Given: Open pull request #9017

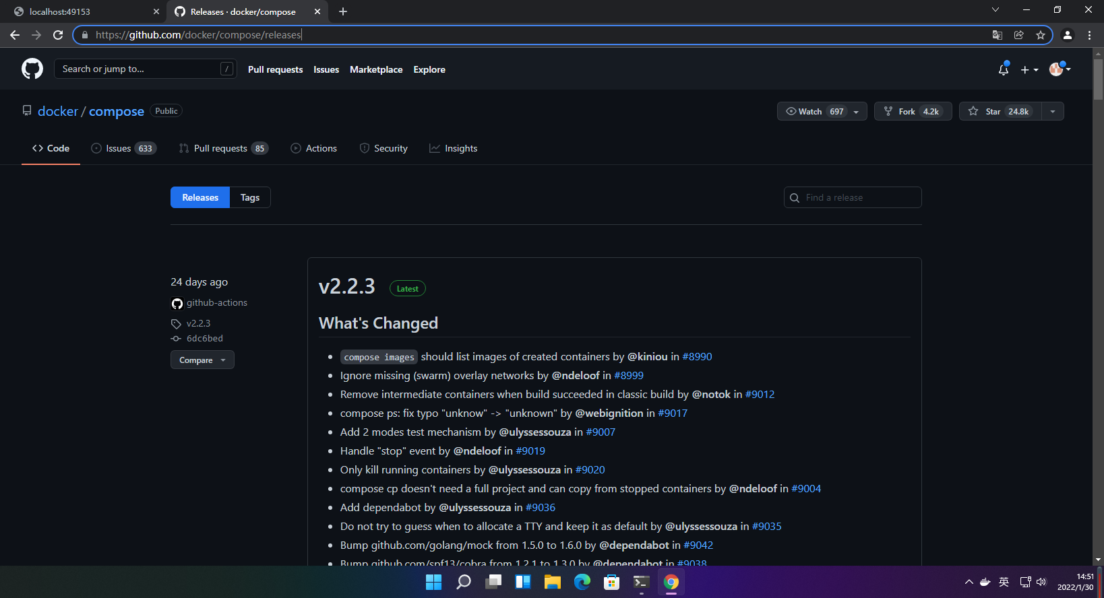Looking at the screenshot, I should click(673, 413).
